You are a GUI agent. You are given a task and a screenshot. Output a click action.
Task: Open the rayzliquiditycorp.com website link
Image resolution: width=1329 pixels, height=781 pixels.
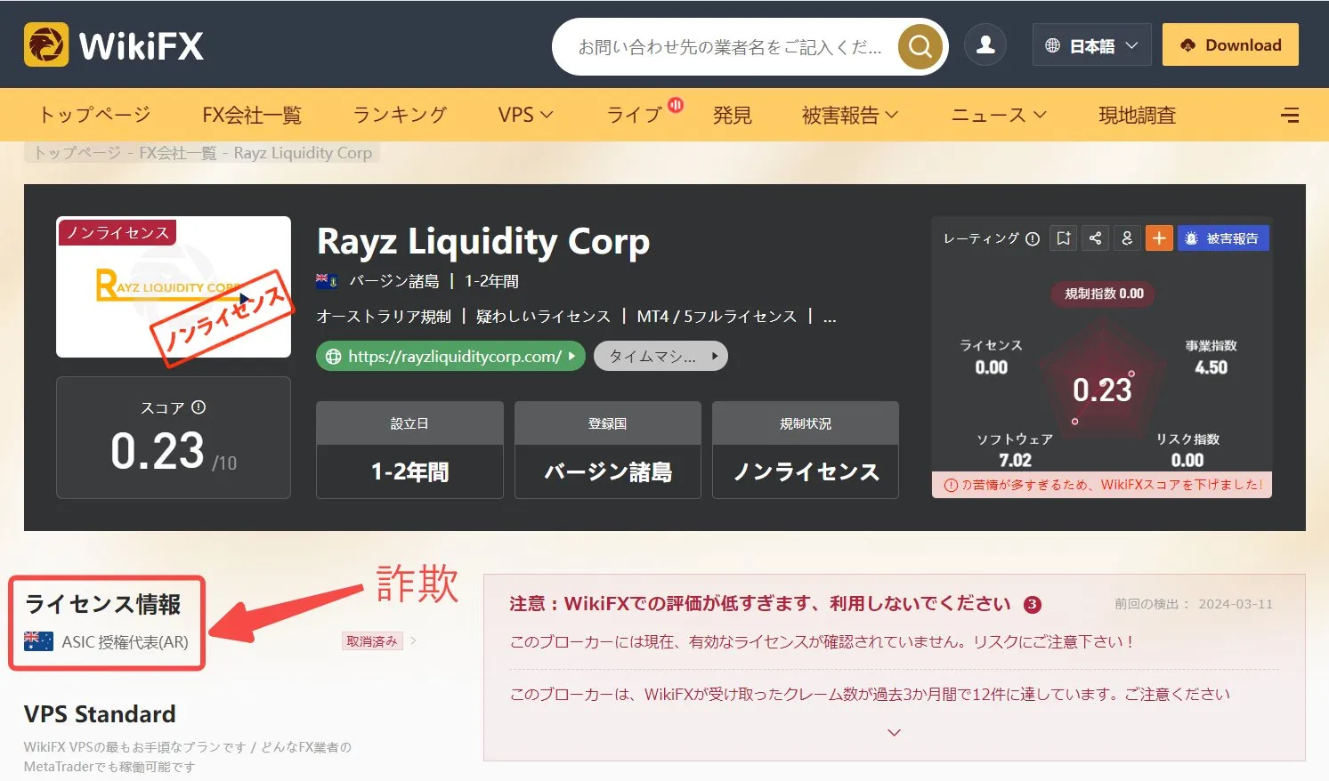click(450, 357)
